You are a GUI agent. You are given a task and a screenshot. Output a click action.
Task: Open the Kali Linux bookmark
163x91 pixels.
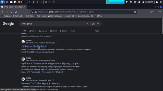click(6, 16)
